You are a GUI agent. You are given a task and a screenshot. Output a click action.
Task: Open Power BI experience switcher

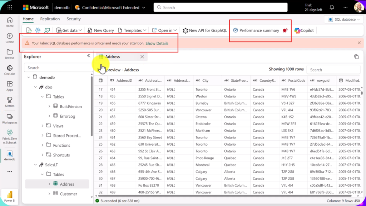pos(10,197)
